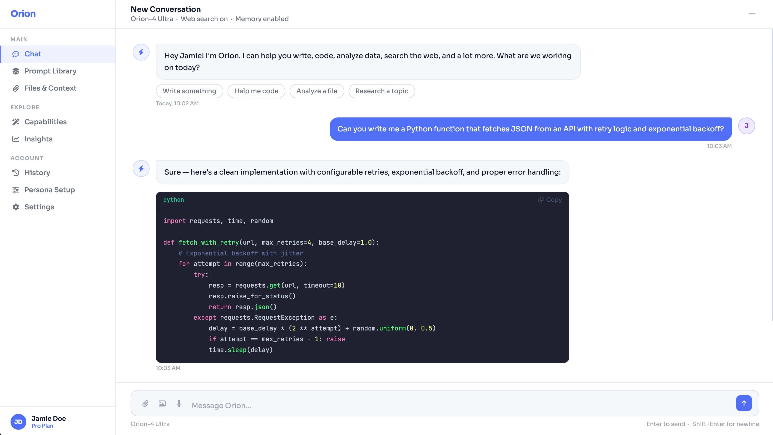Choose the Analyze a file suggestion
773x435 pixels.
click(x=317, y=91)
